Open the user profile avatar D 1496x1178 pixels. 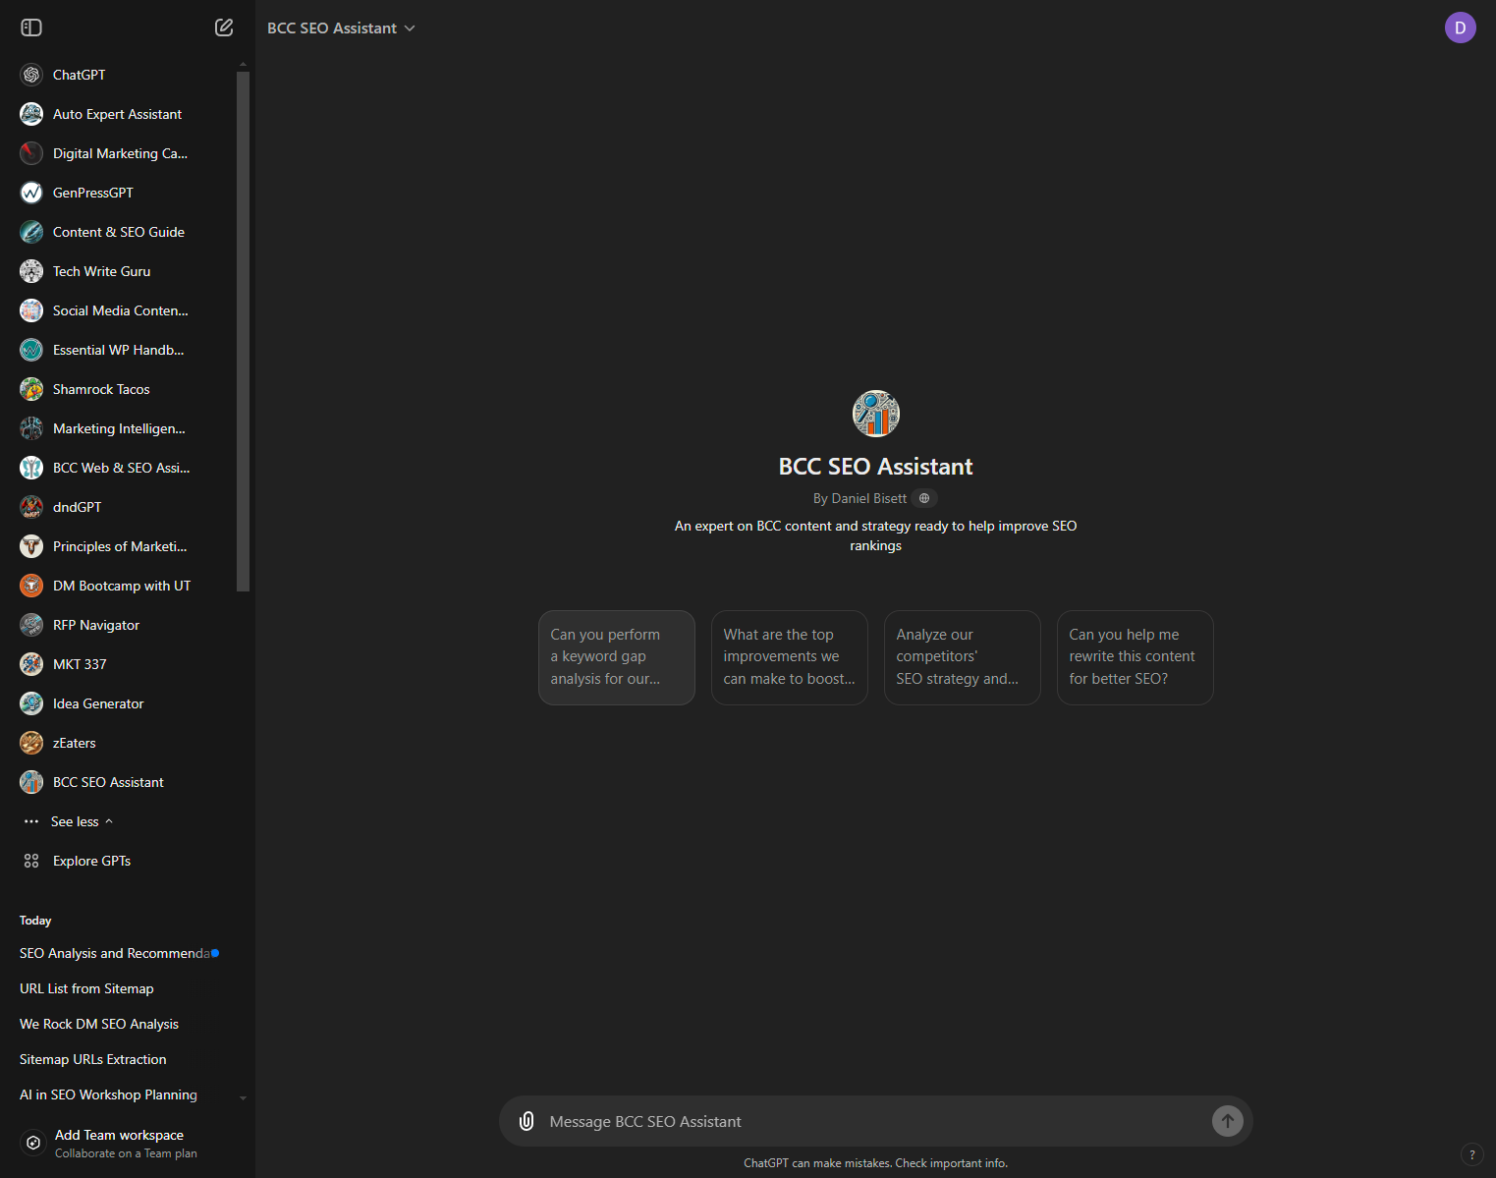tap(1460, 28)
